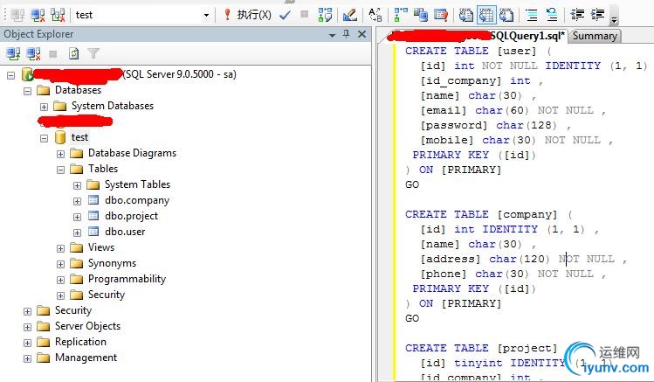Expand the Security folder under test database
Screen dimensions: 654x382
click(x=61, y=295)
